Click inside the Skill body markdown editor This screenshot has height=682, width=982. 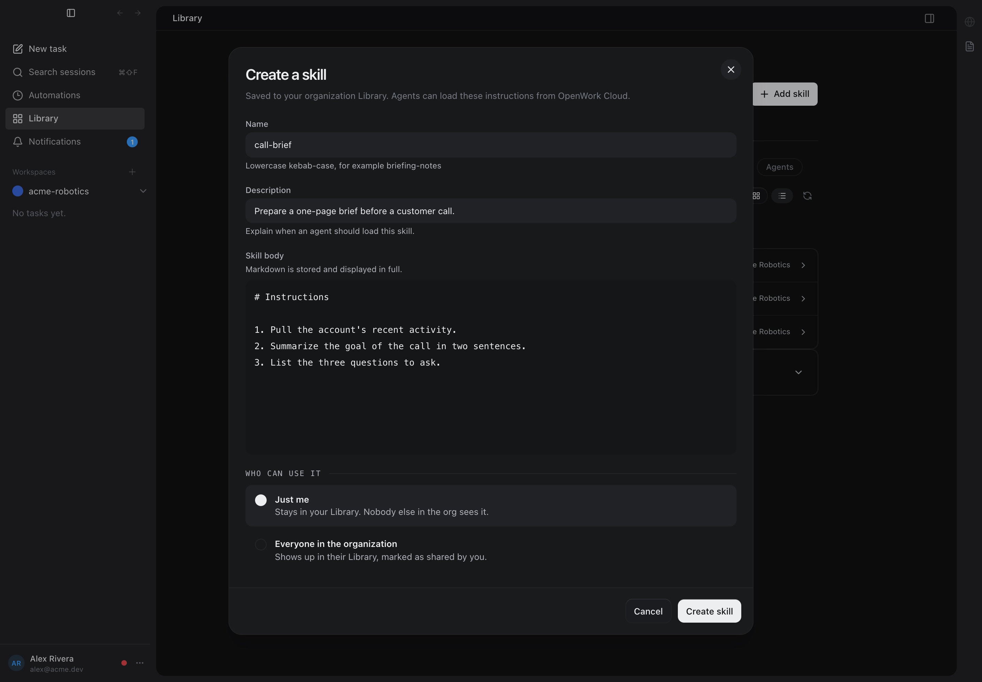(491, 368)
